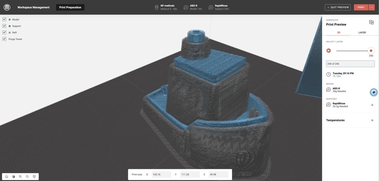This screenshot has width=379, height=181.
Task: Click the blue floating assistant icon
Action: pyautogui.click(x=374, y=92)
